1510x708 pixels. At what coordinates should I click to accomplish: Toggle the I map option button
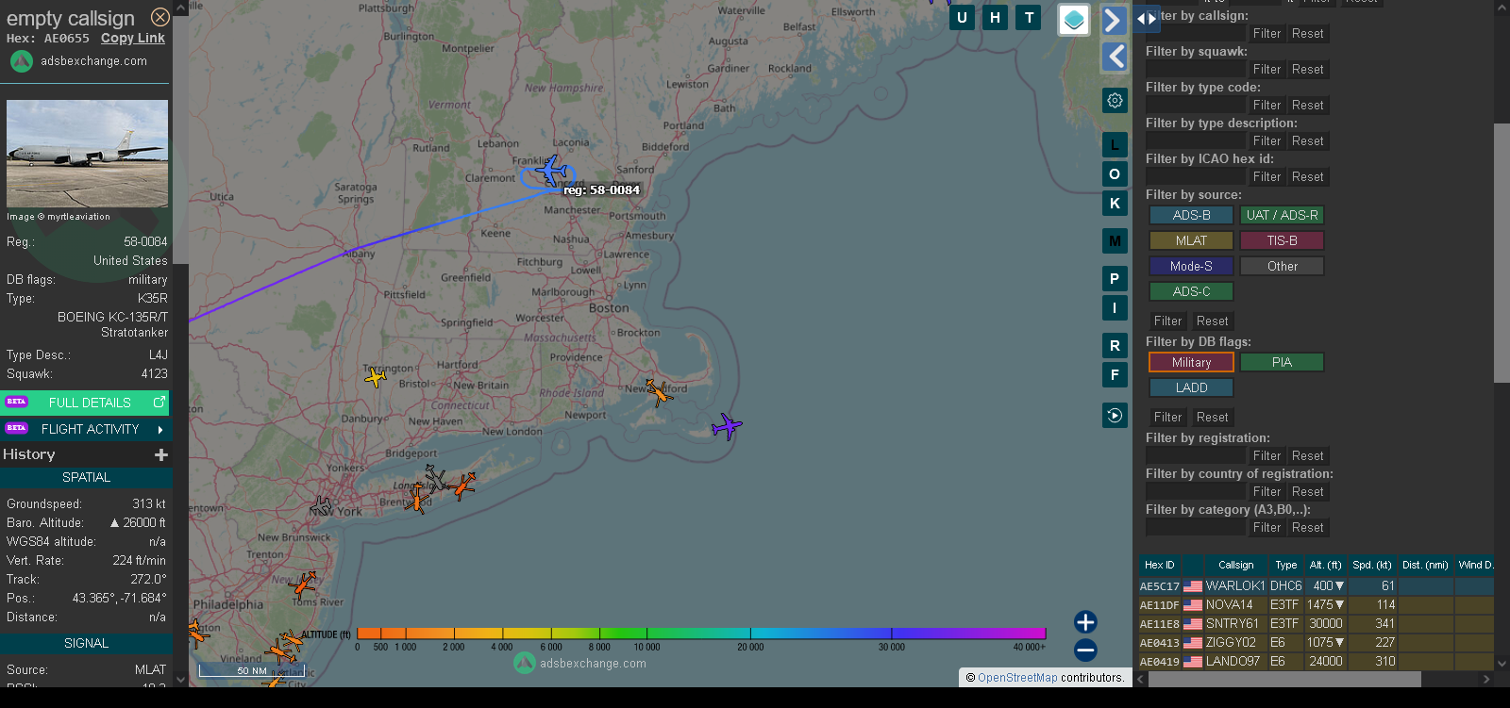pos(1115,308)
